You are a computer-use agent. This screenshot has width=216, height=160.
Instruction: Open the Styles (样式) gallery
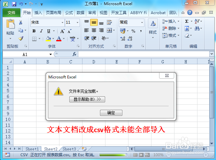pos(153,29)
